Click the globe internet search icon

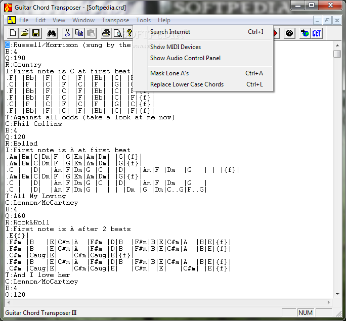point(305,33)
